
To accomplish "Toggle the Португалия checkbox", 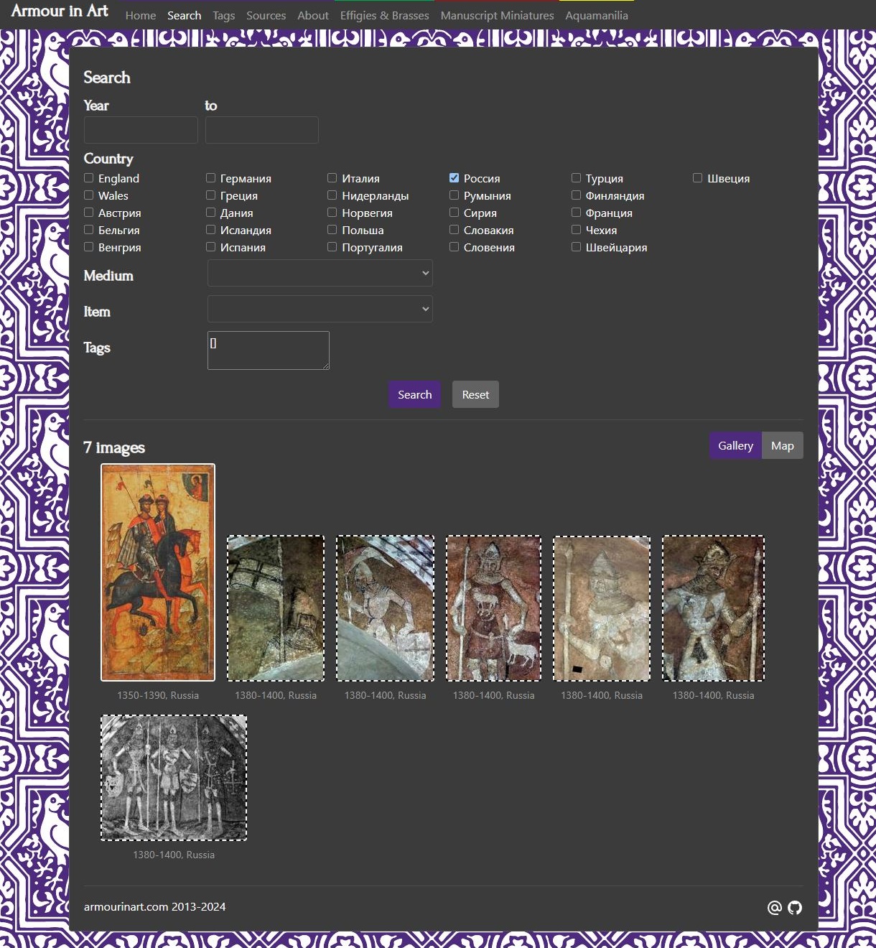I will (332, 247).
